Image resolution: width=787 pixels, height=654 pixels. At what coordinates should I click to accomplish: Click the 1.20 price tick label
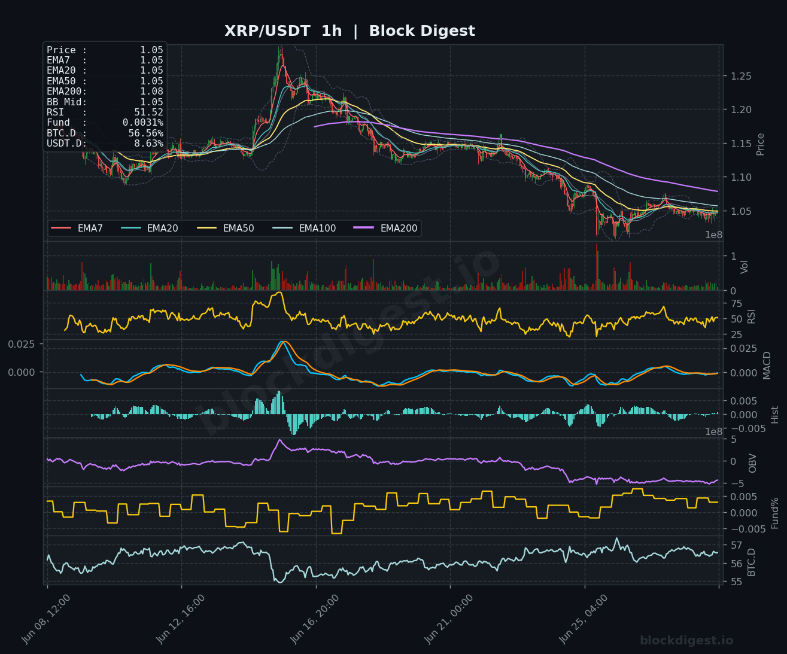(740, 110)
